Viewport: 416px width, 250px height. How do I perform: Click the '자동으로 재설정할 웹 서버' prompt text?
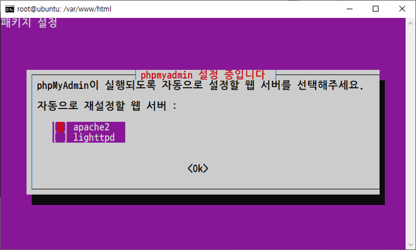[x=107, y=106]
